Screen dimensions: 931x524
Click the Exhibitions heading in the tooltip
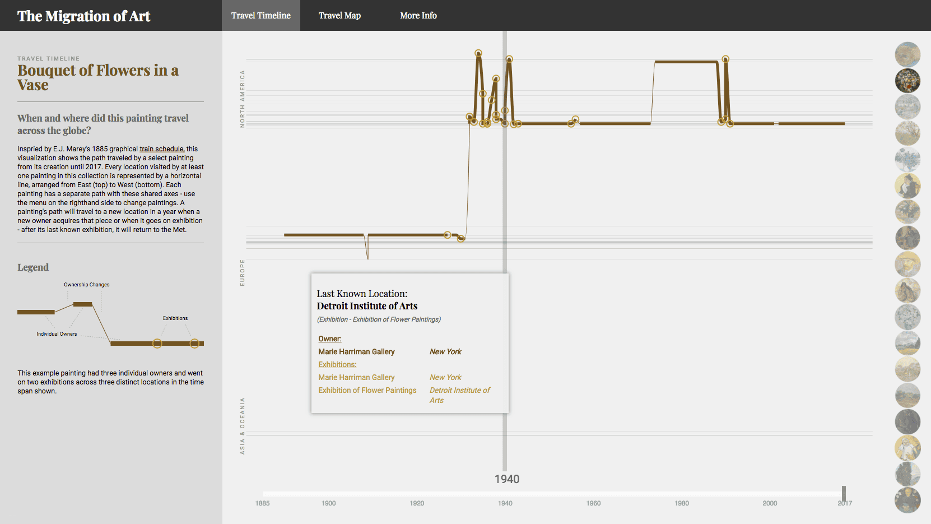(337, 365)
